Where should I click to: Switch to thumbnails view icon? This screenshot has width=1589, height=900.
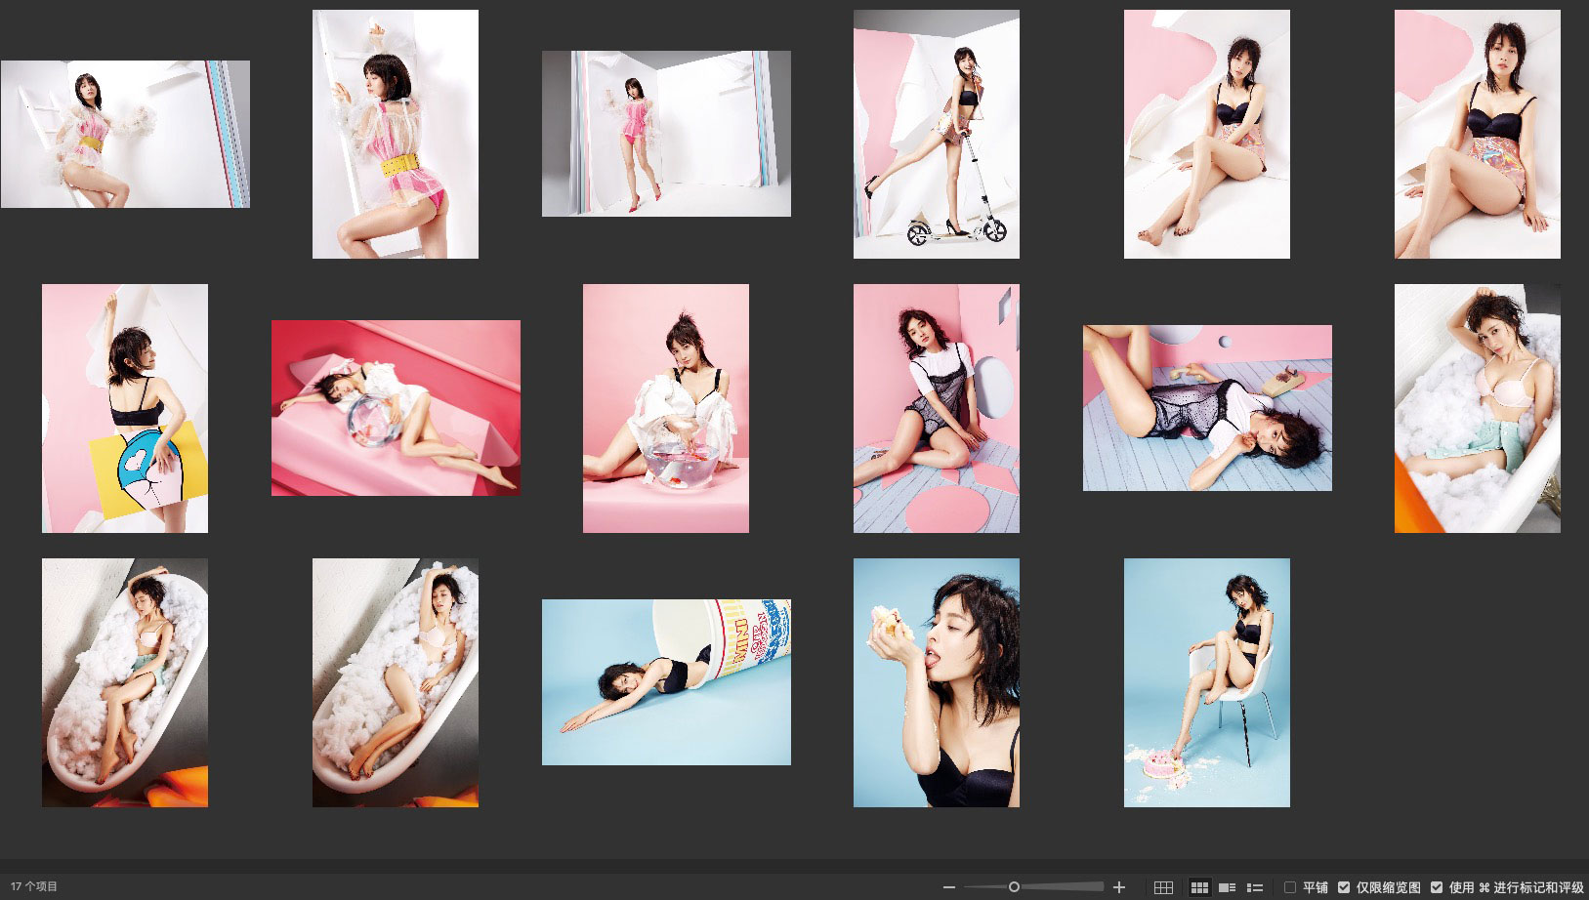(x=1199, y=887)
